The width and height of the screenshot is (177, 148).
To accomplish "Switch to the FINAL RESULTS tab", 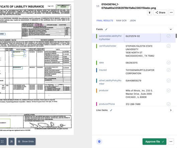I will pyautogui.click(x=105, y=21).
